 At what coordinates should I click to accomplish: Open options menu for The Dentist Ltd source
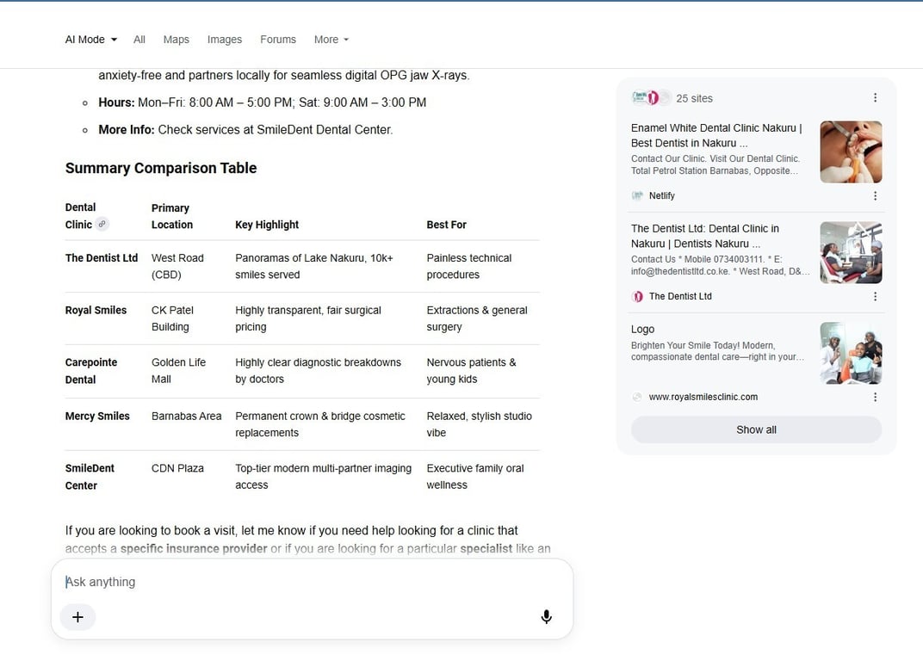coord(876,296)
